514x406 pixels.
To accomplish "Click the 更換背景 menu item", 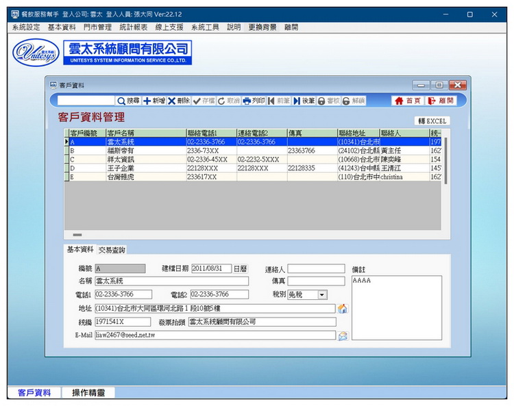I will point(262,27).
